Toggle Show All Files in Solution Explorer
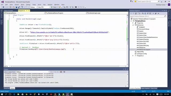The image size is (171, 96). pos(150,14)
